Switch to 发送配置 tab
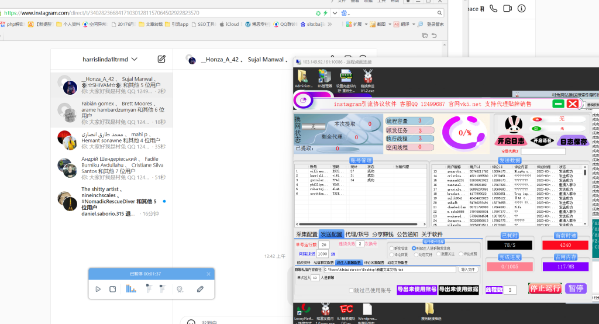The width and height of the screenshot is (599, 324). (x=331, y=234)
